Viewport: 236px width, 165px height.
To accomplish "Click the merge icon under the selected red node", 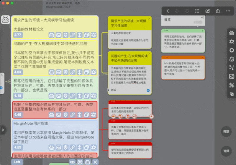I will pyautogui.click(x=127, y=116).
